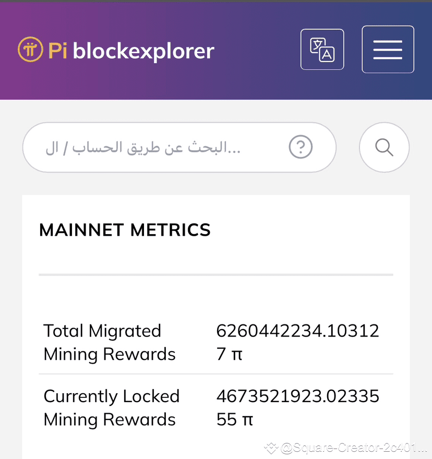Click the Square-Creator watermark handle text

point(354,448)
